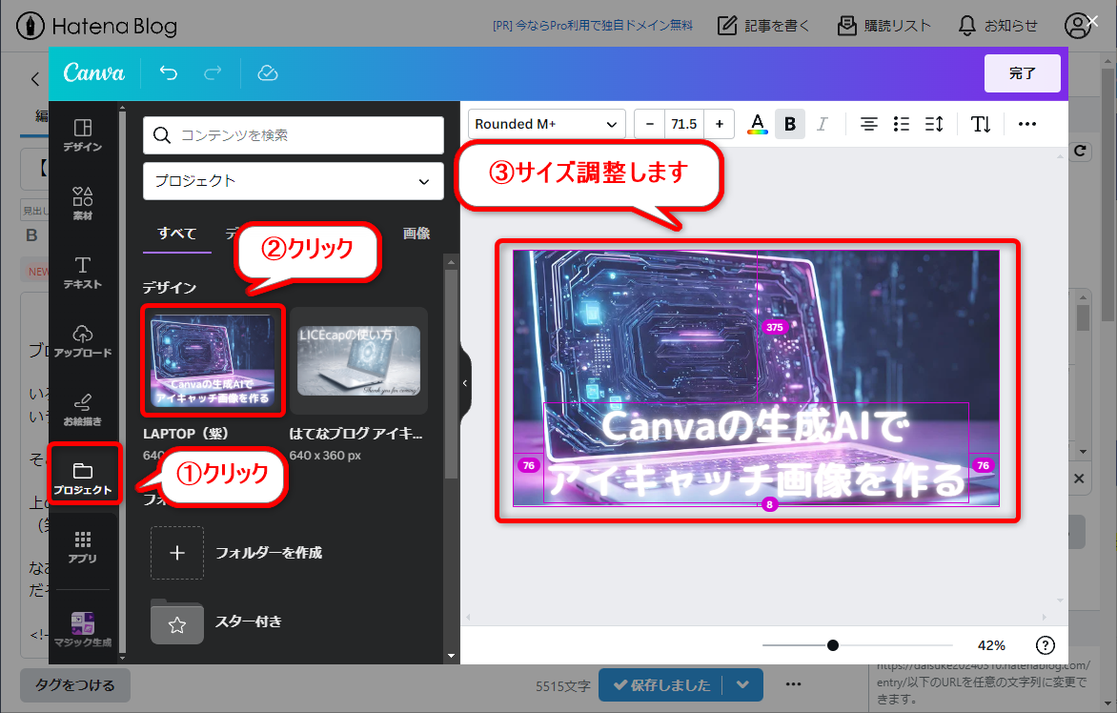Go back with Hatena editor arrow
This screenshot has width=1117, height=713.
[35, 79]
